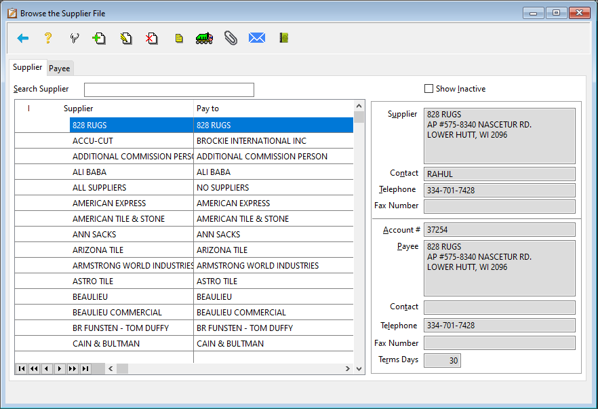Click the blue back arrow icon

point(23,38)
